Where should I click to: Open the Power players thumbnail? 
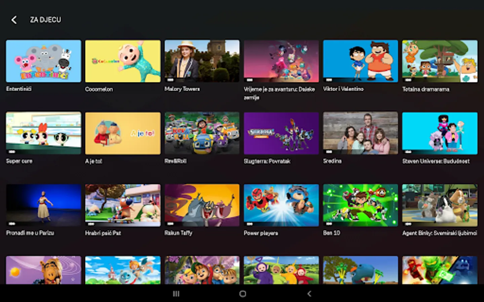coord(281,205)
